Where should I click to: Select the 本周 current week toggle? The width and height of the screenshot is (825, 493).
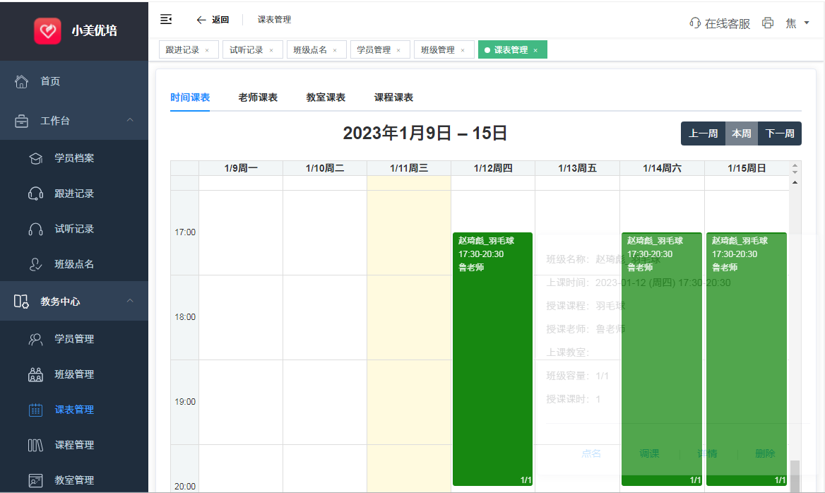[x=742, y=133]
